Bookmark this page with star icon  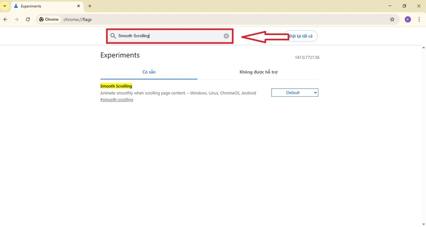tap(392, 20)
